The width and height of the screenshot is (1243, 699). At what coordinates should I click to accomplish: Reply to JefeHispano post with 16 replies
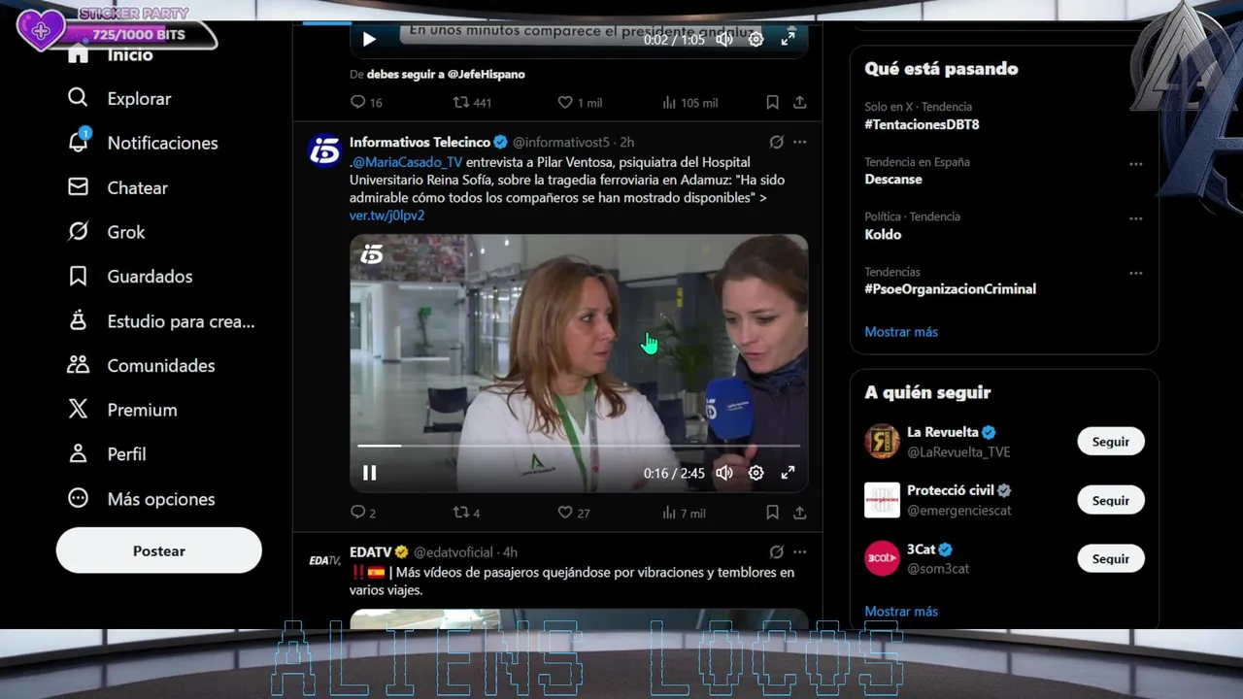(366, 102)
